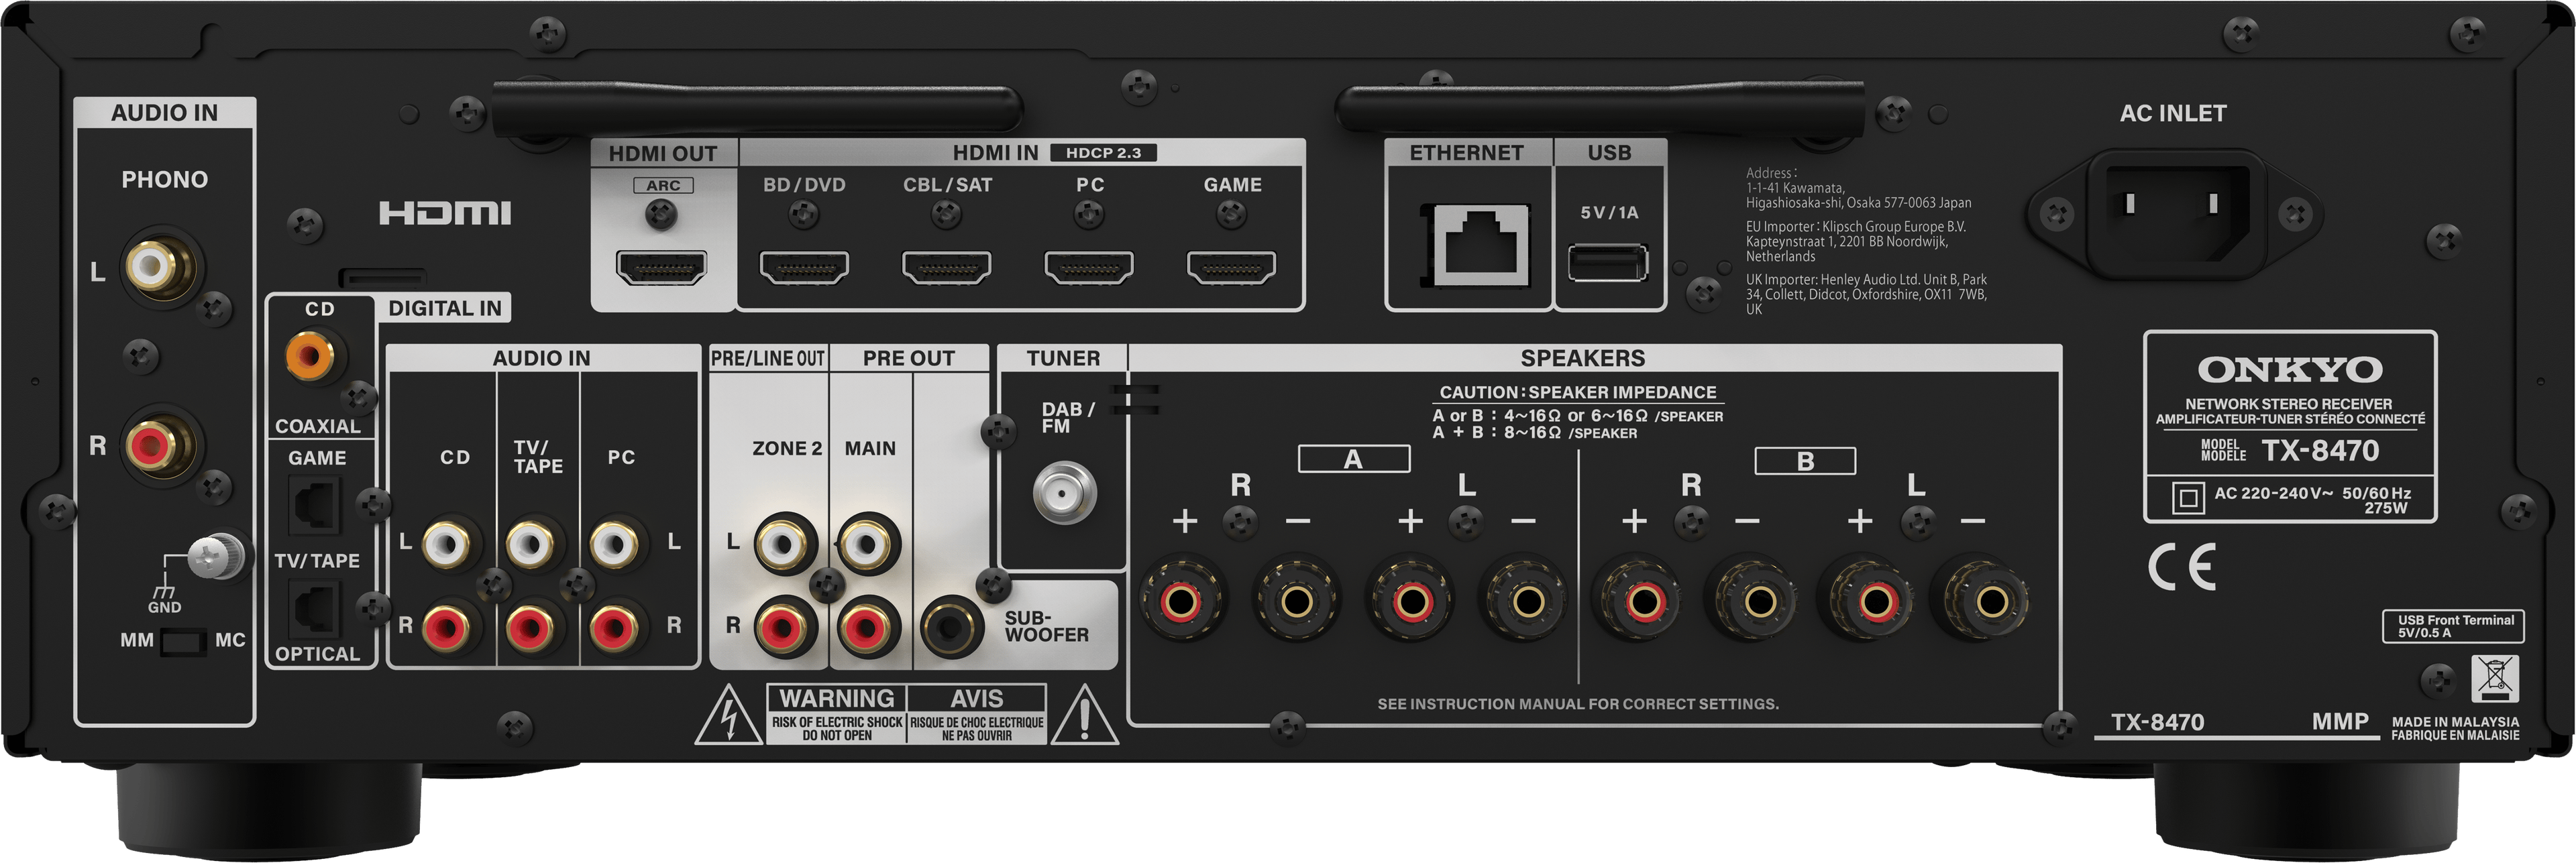Viewport: 2576px width, 863px height.
Task: Click 'CAUTION: SPEAKER IMPEDANCE' heading
Action: (x=1577, y=393)
